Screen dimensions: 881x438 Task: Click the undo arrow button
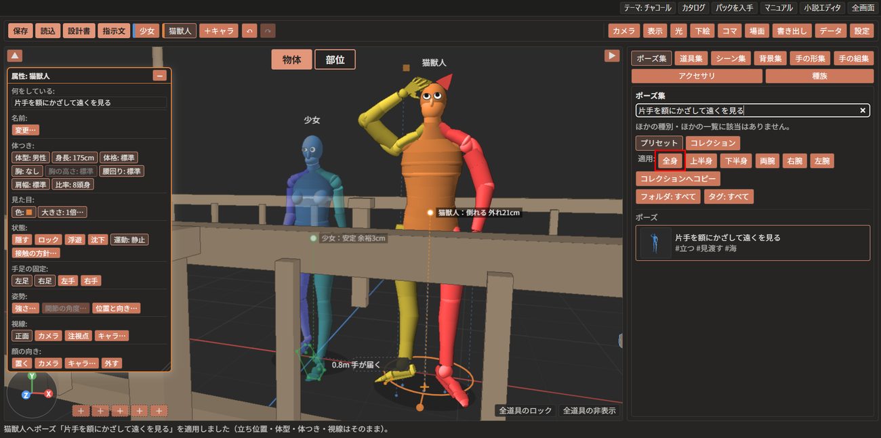click(x=249, y=30)
